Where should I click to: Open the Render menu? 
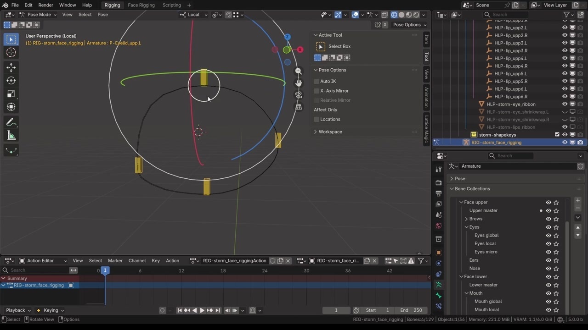(x=45, y=5)
